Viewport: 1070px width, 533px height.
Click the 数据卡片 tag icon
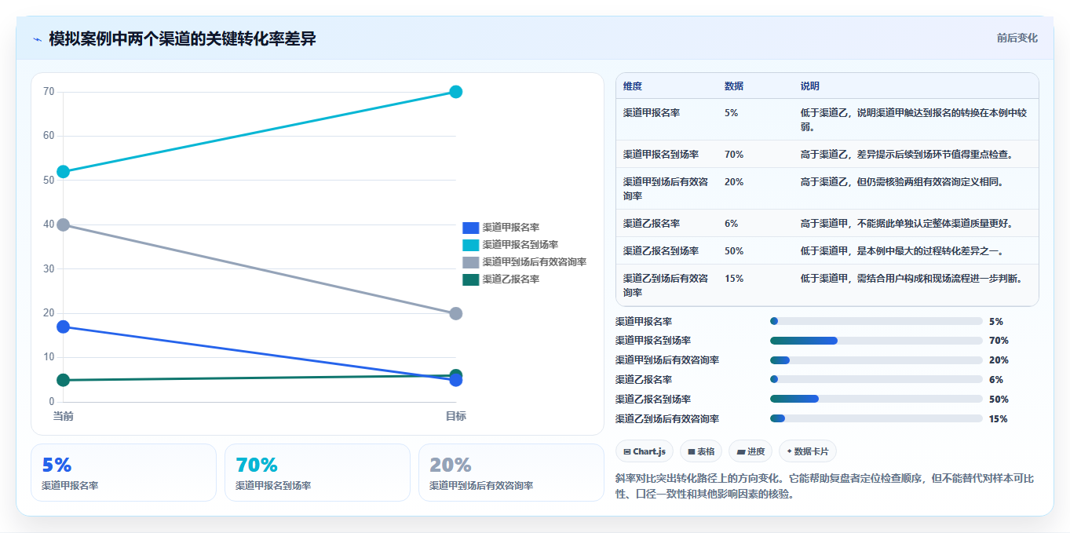click(789, 451)
